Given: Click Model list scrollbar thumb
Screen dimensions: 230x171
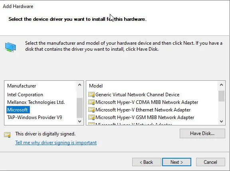Looking at the screenshot, I should point(221,96).
